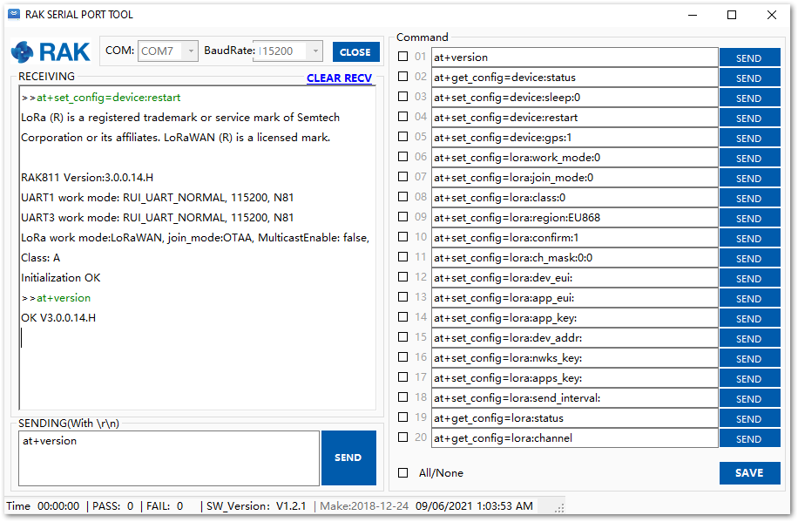The height and width of the screenshot is (522, 798).
Task: Send command 04 device:restart
Action: (x=750, y=119)
